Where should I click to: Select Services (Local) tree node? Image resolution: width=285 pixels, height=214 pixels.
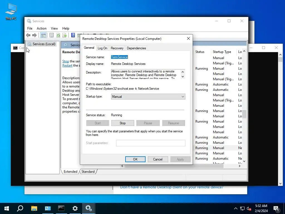(x=44, y=44)
